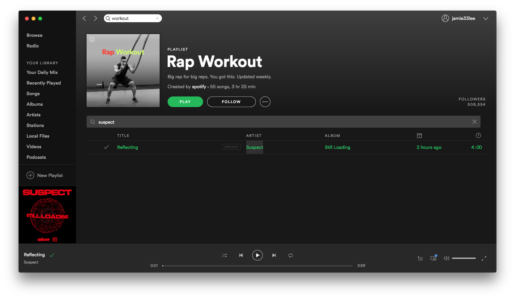
Task: Toggle saved checkmark on Reflecting row
Action: pos(106,147)
